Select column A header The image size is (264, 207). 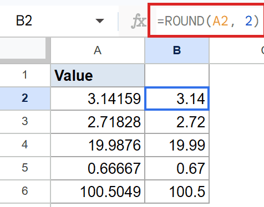(x=98, y=50)
